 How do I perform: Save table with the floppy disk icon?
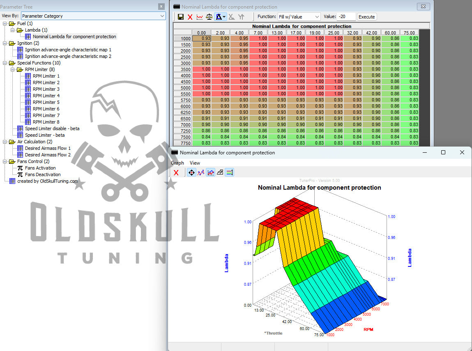[181, 17]
